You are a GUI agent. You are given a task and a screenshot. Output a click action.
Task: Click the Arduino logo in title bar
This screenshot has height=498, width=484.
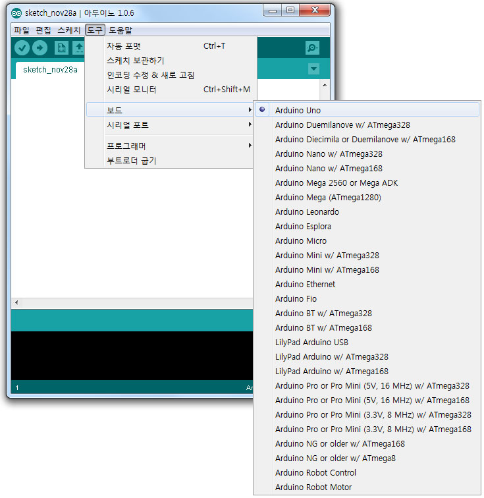pos(16,13)
